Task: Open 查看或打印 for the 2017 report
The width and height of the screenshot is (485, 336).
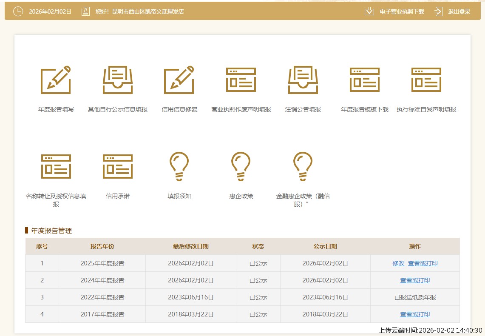Action: coord(415,314)
